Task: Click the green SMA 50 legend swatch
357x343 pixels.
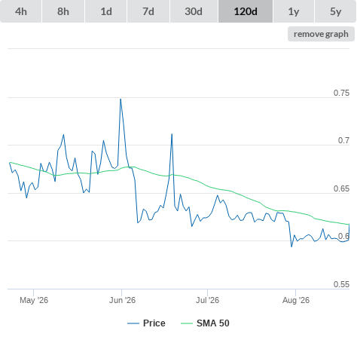Action: coord(187,323)
